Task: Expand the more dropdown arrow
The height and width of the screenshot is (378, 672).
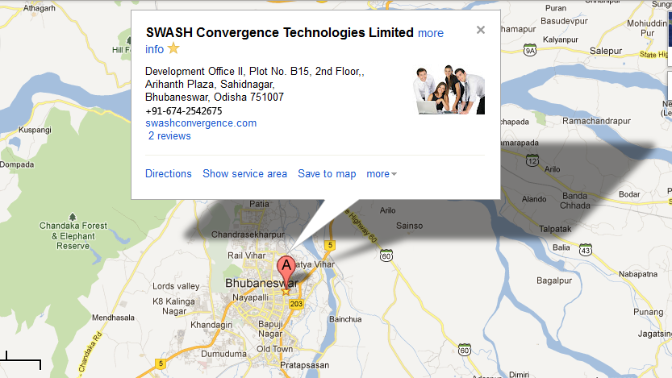Action: 394,174
